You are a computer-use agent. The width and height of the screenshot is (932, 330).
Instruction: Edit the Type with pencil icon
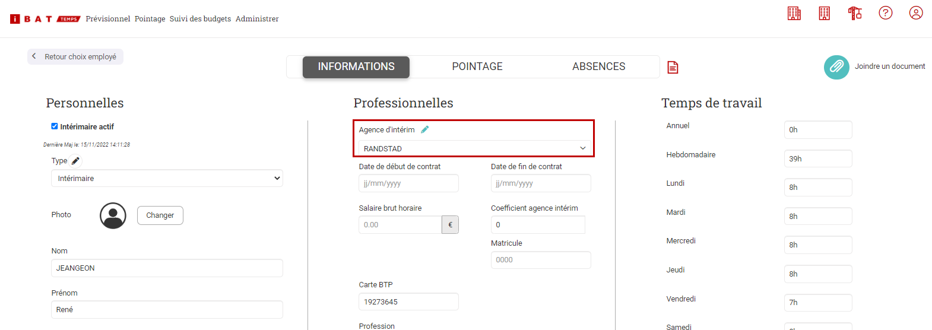75,161
